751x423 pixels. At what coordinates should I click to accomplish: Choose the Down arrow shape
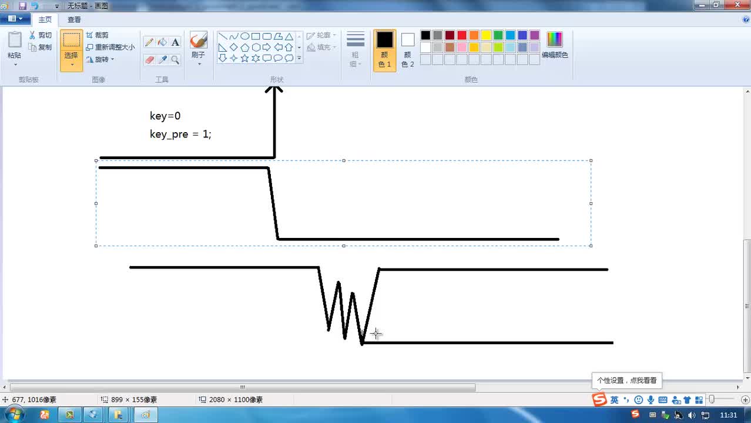click(223, 58)
